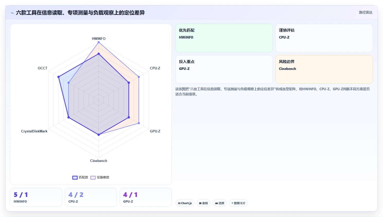Open the 优先匹配 HWiNFO card
The image size is (383, 217).
[x=224, y=38]
